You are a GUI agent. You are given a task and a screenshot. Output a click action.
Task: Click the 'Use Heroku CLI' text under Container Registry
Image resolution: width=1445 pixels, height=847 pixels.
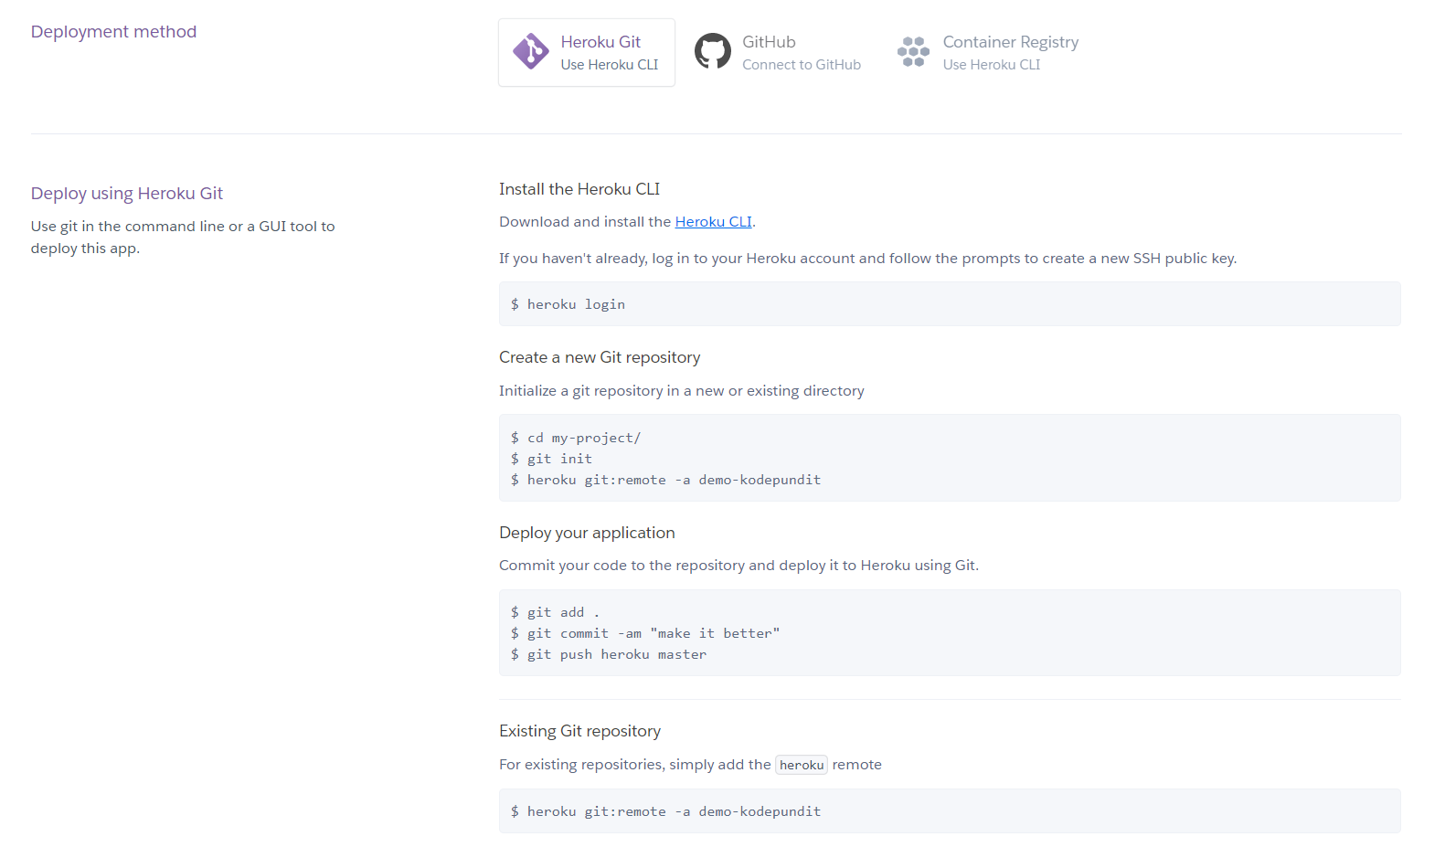[x=992, y=65]
